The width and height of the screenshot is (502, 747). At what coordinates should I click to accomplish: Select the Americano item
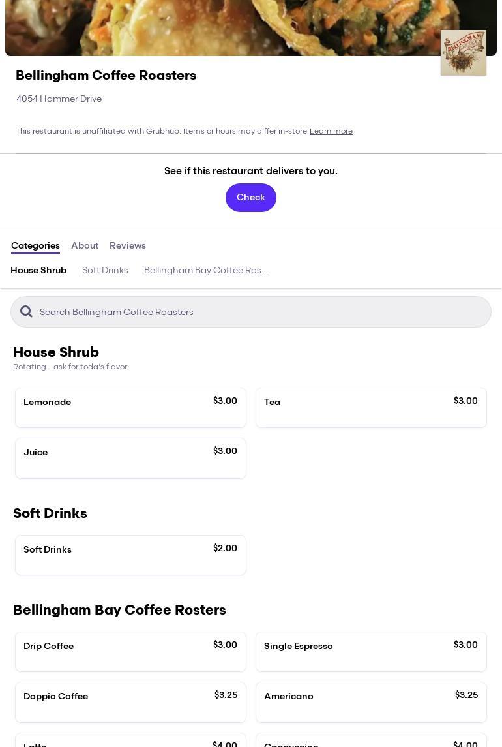tap(371, 702)
